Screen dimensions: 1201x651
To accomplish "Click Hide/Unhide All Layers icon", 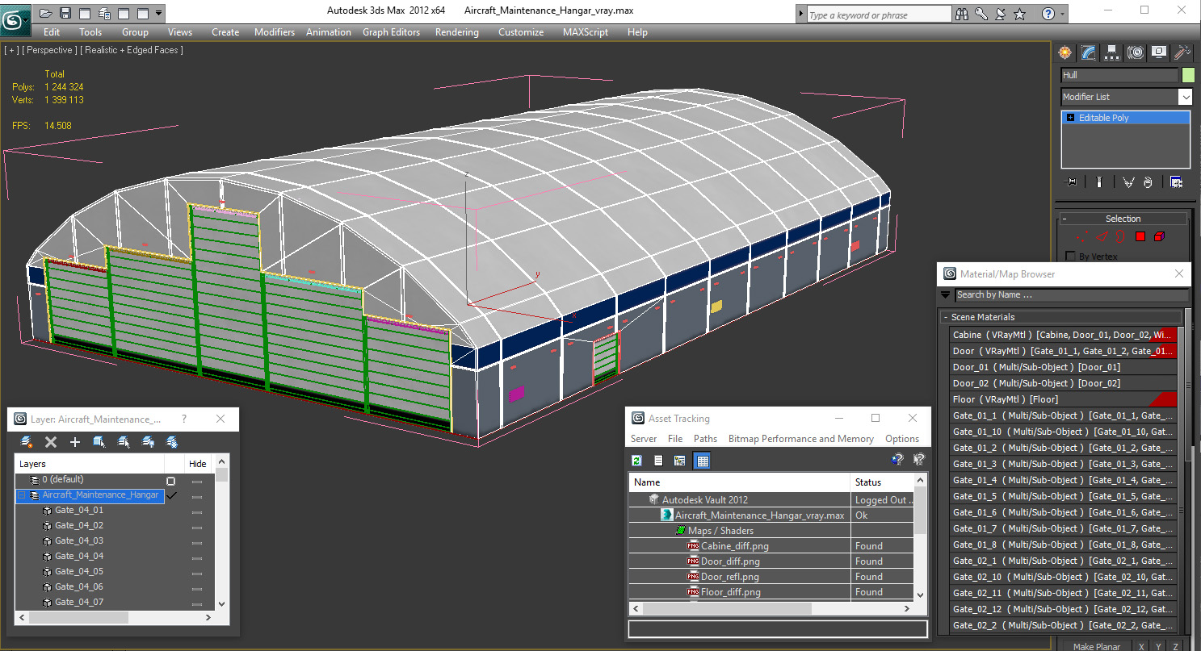I will coord(148,442).
